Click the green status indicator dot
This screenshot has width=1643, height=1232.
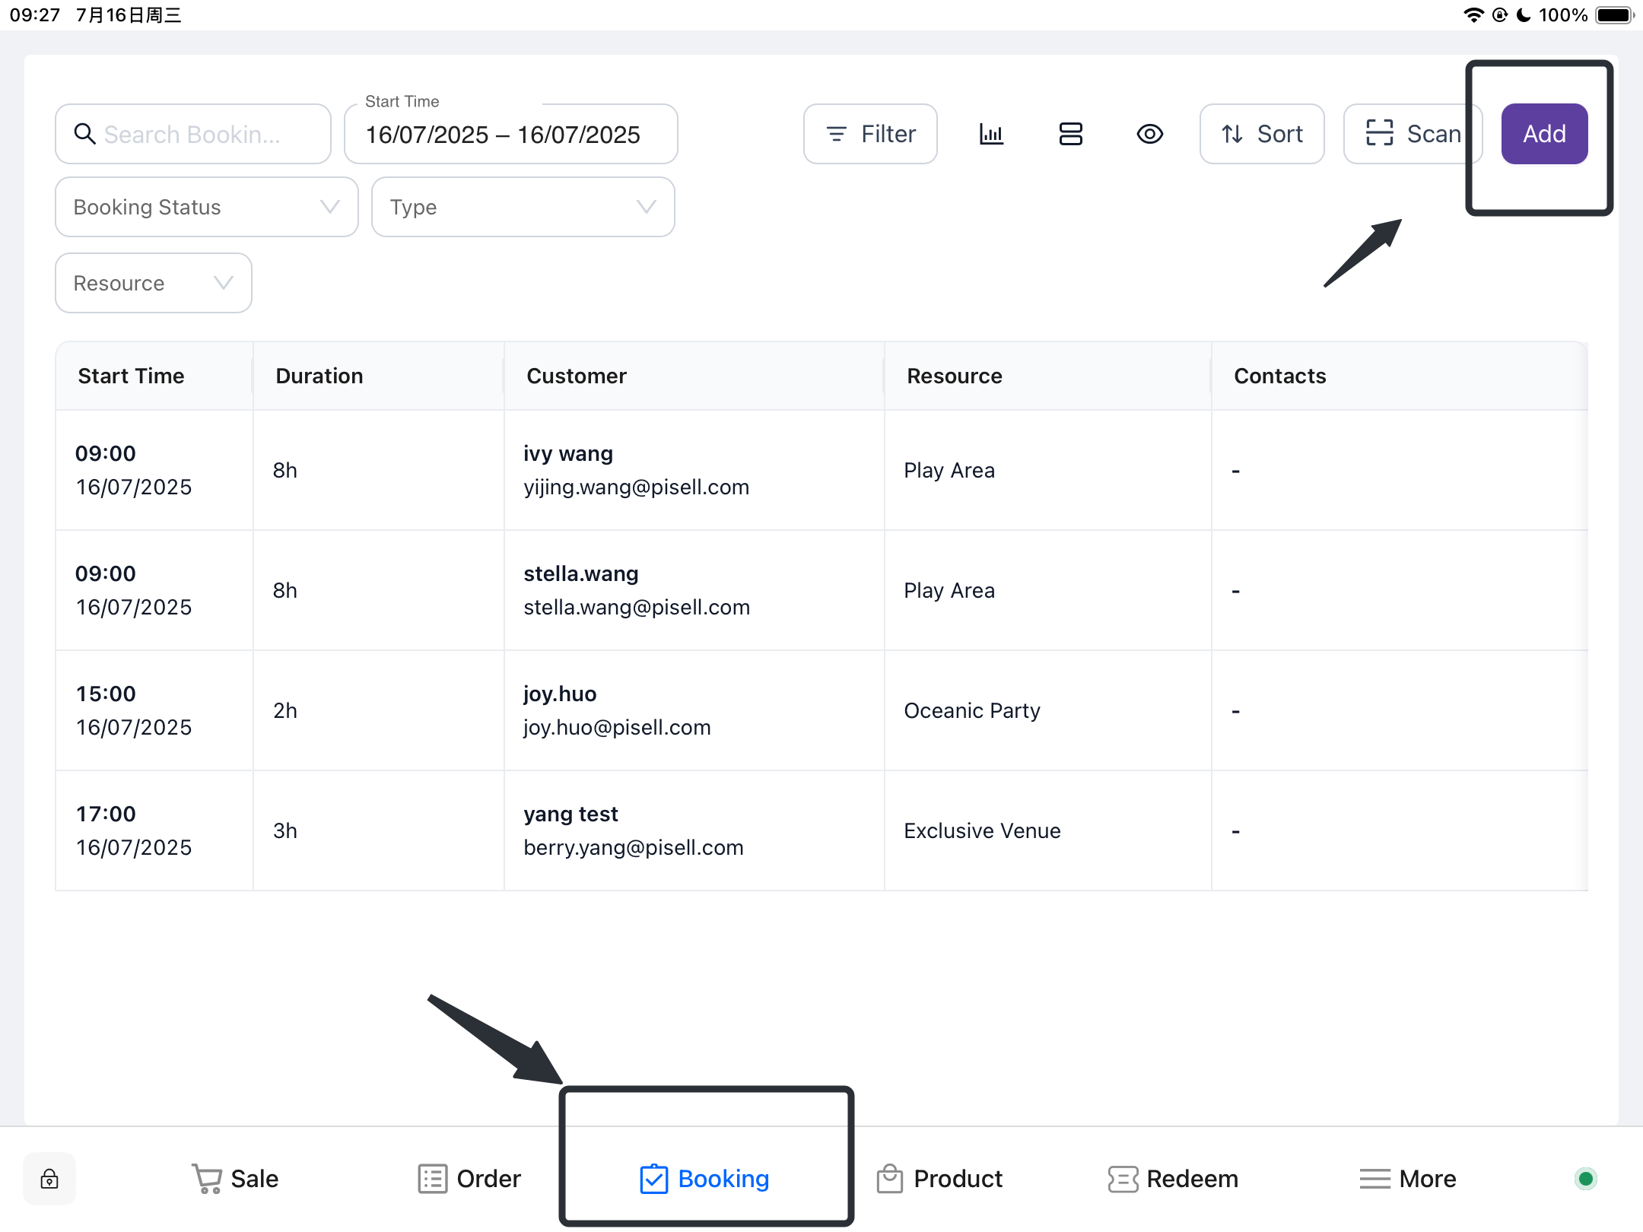[1585, 1178]
